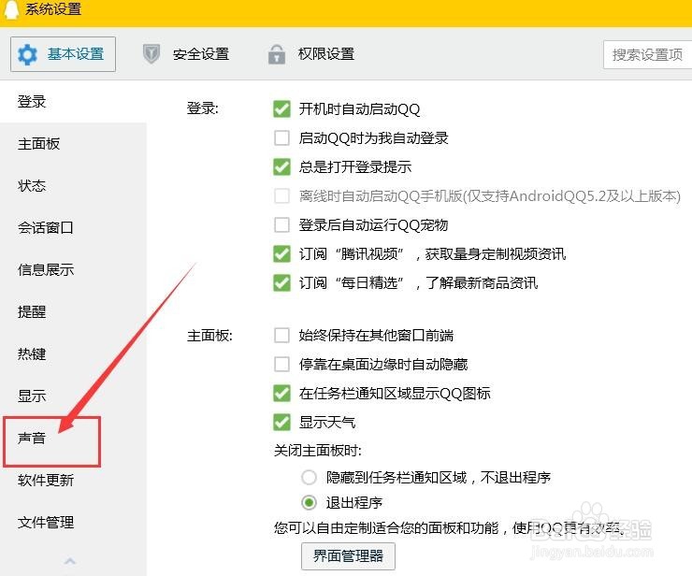Image resolution: width=692 pixels, height=576 pixels.
Task: Enable 停靠在桌面边缘时自动隐藏
Action: point(282,365)
